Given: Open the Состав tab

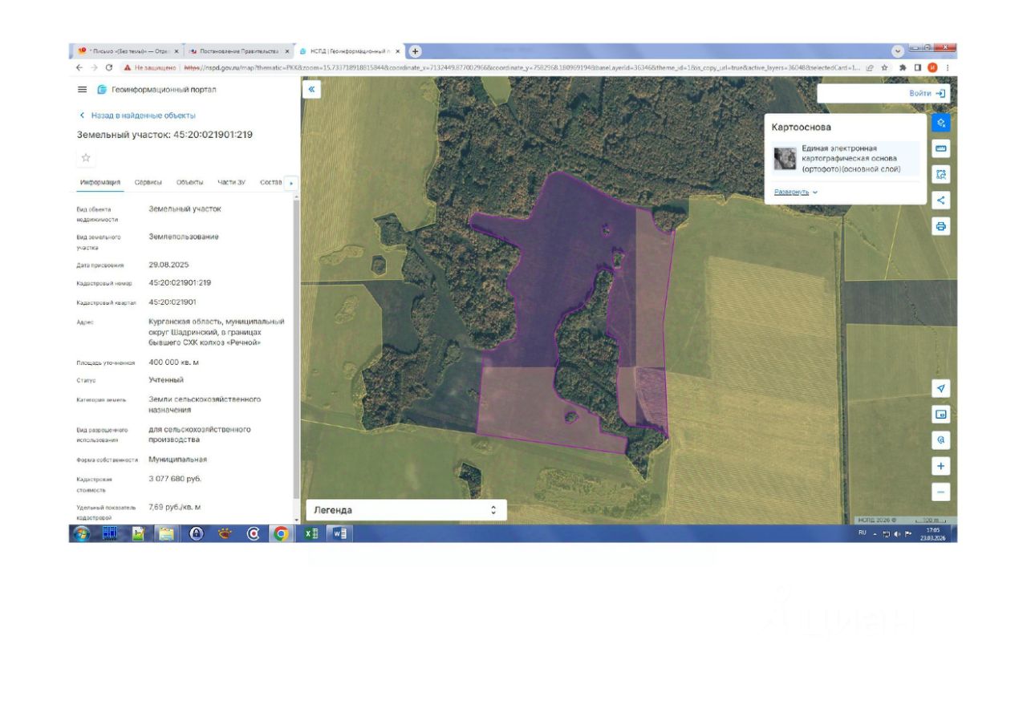Looking at the screenshot, I should tap(271, 182).
